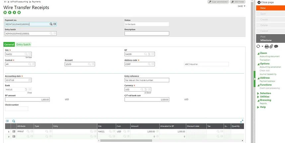
Task: Open the Accounting date calendar picker
Action: pos(30,80)
